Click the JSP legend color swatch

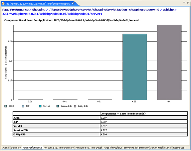pos(23,106)
